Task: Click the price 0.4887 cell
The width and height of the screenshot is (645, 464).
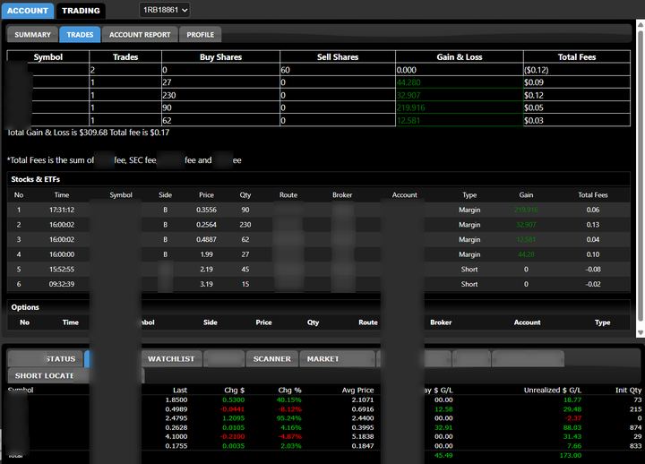Action: (x=206, y=239)
